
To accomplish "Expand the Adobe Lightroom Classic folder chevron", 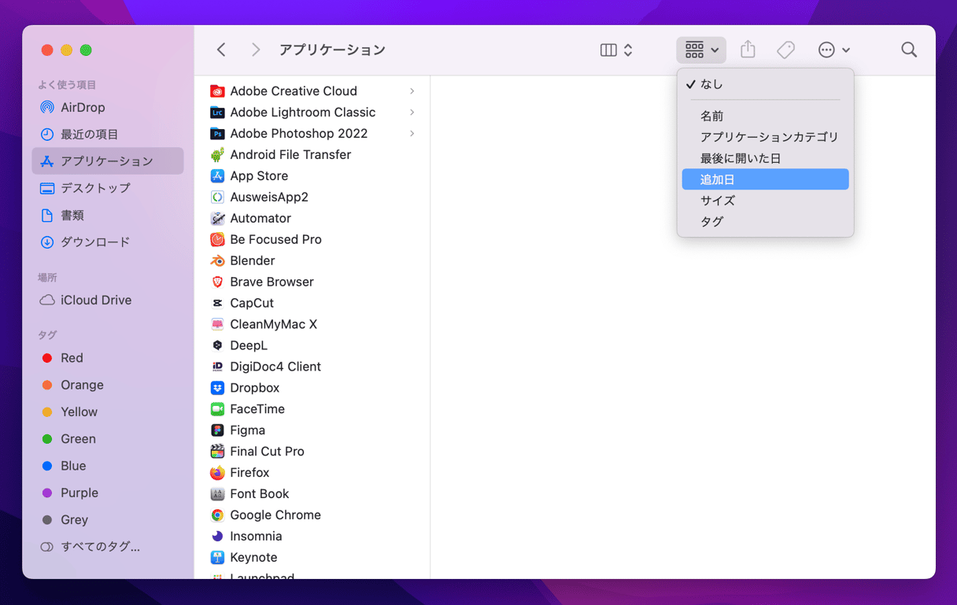I will click(x=412, y=113).
